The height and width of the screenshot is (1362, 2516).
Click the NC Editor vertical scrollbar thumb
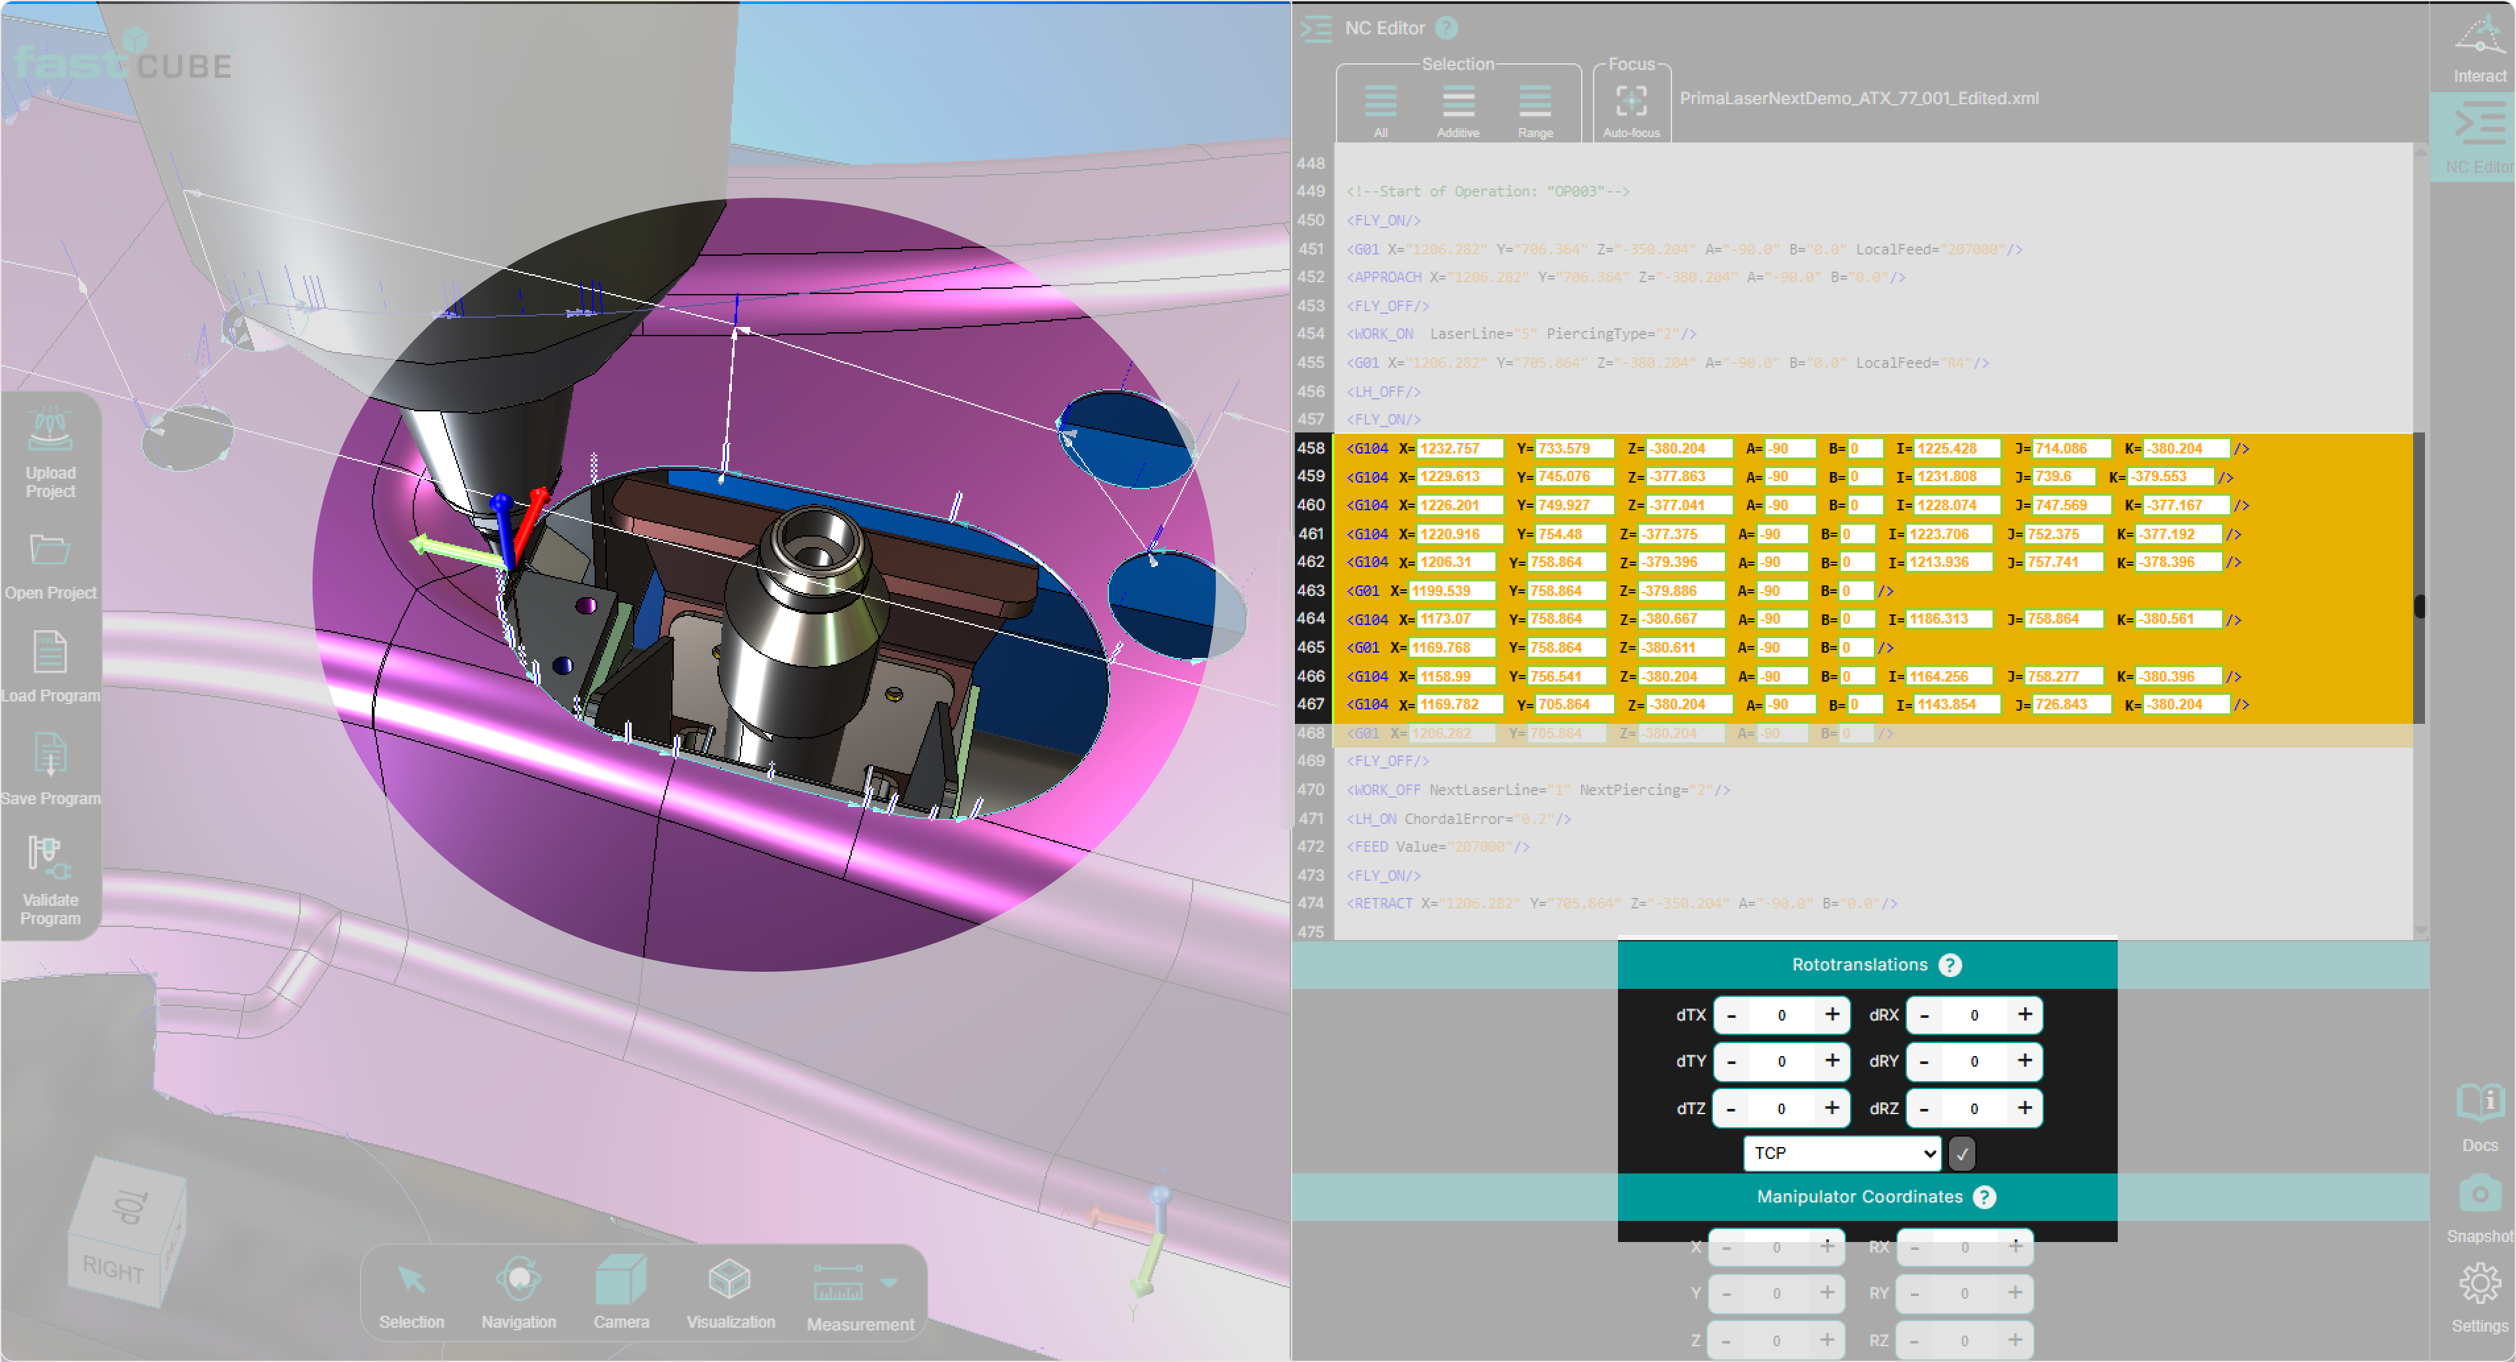point(2419,607)
